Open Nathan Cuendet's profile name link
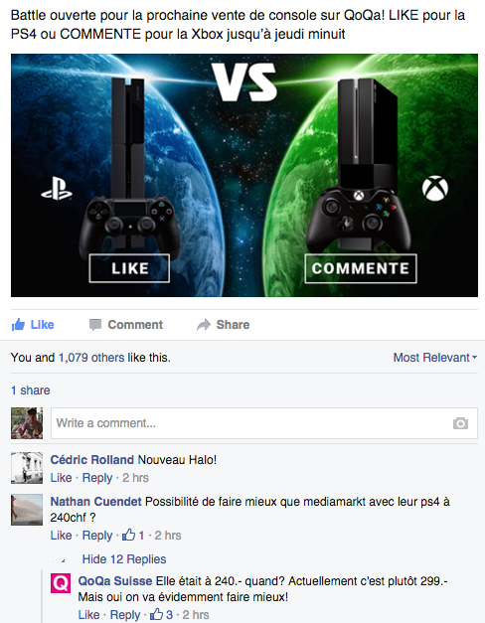Viewport: 485px width, 623px height. (95, 502)
